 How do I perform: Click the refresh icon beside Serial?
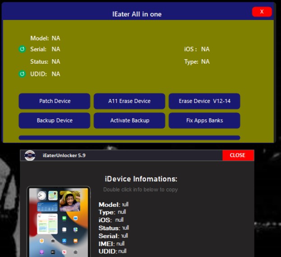coord(22,49)
